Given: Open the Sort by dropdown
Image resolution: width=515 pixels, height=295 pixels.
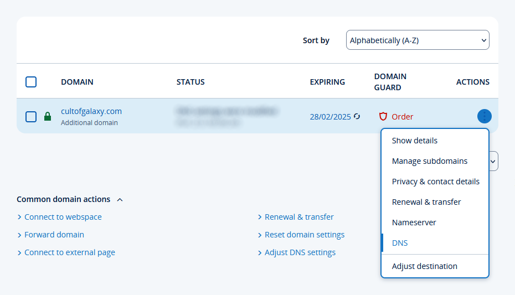Looking at the screenshot, I should (x=418, y=40).
